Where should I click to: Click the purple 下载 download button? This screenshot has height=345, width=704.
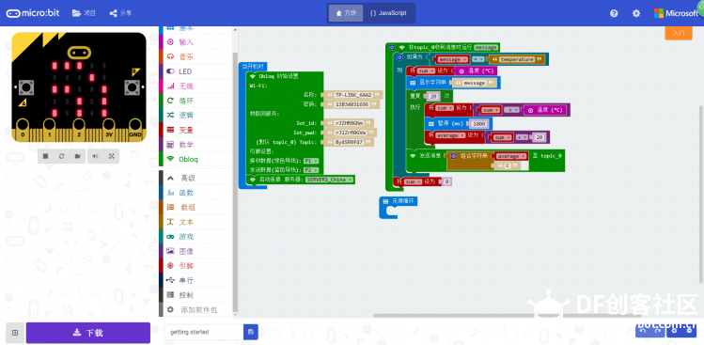pyautogui.click(x=88, y=333)
